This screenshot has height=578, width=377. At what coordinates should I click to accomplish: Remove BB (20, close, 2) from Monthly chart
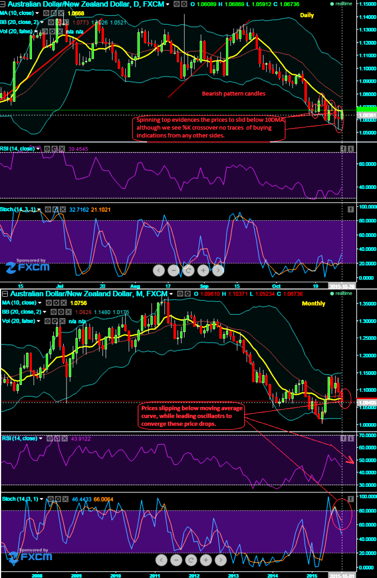point(68,312)
